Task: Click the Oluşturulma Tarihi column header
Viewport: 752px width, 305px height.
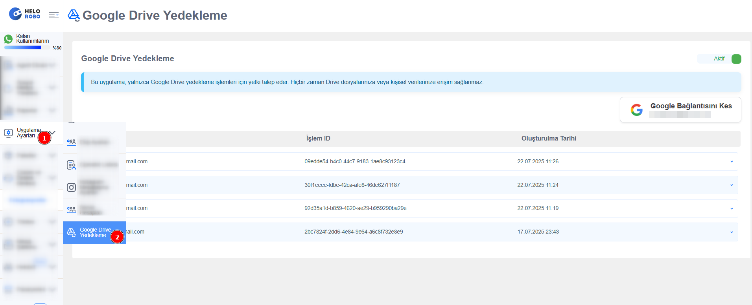Action: point(549,138)
